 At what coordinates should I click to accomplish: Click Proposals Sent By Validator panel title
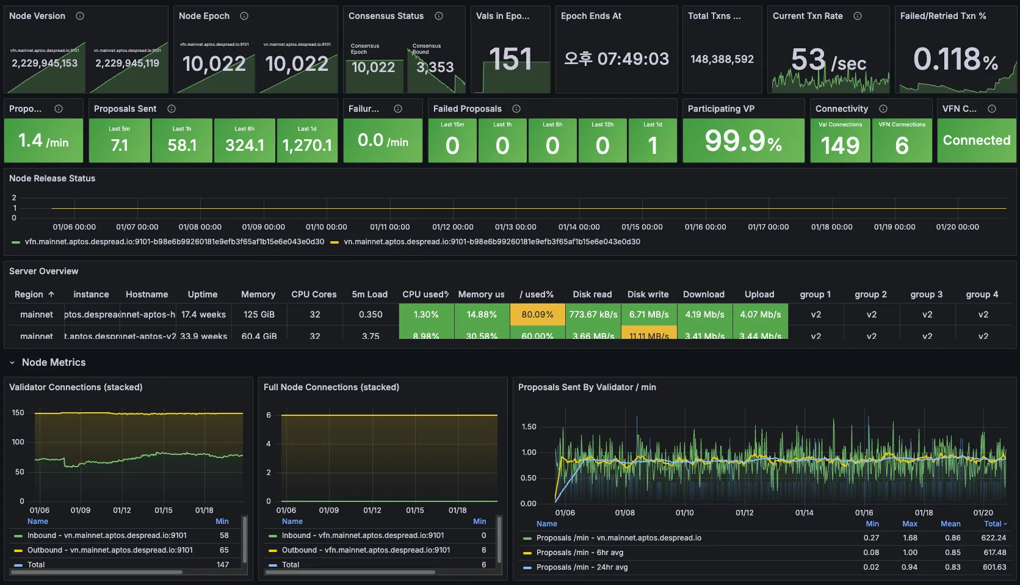pyautogui.click(x=587, y=387)
